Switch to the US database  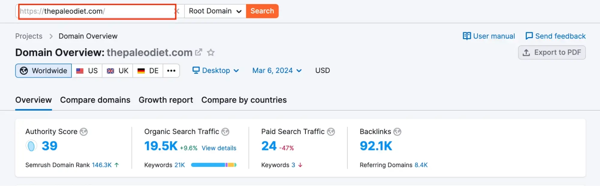tap(87, 71)
